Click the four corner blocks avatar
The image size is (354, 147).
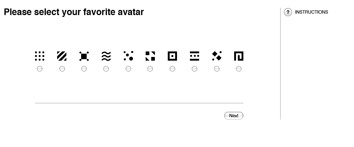click(x=150, y=56)
